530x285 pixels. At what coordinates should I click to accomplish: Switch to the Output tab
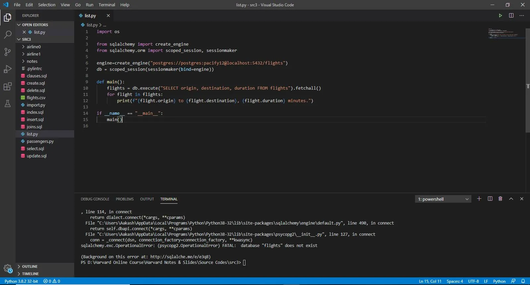[147, 199]
